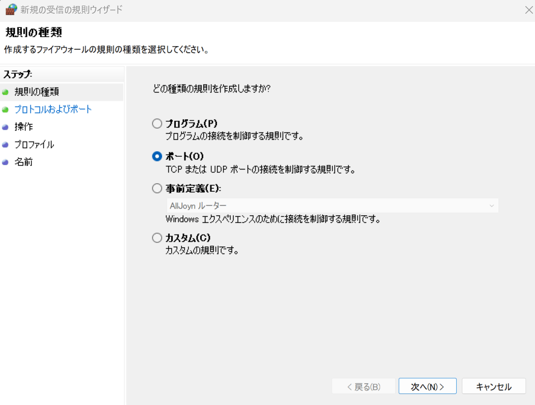Select the プロファイル step in sidebar

coord(34,145)
